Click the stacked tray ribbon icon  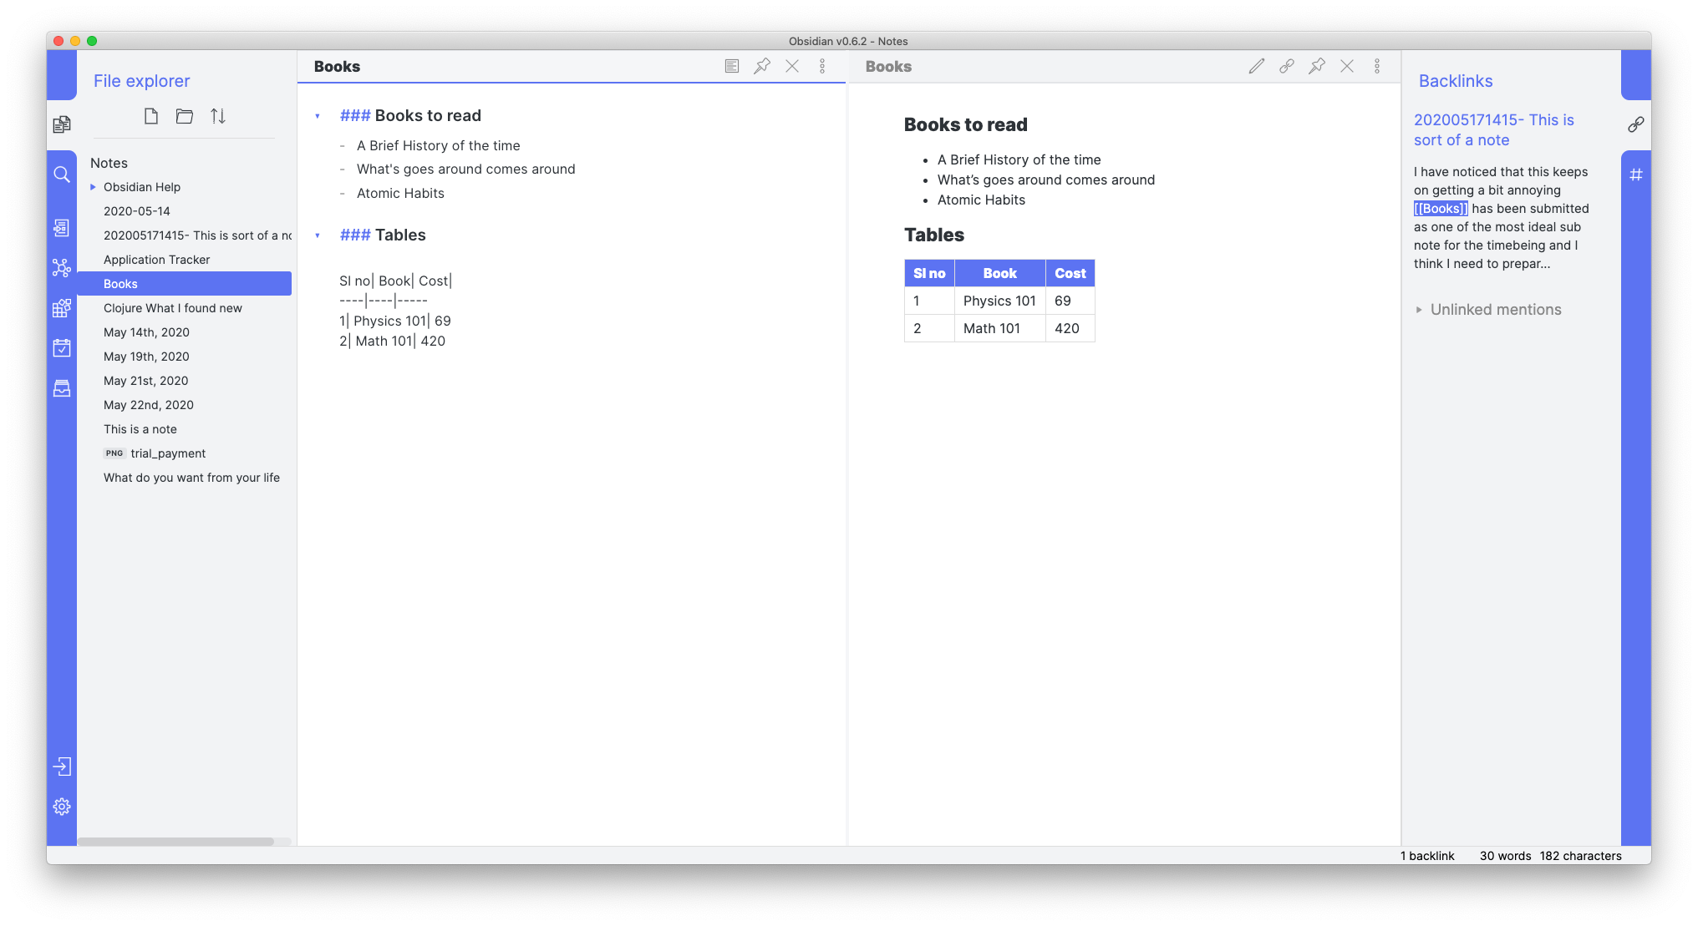point(62,388)
